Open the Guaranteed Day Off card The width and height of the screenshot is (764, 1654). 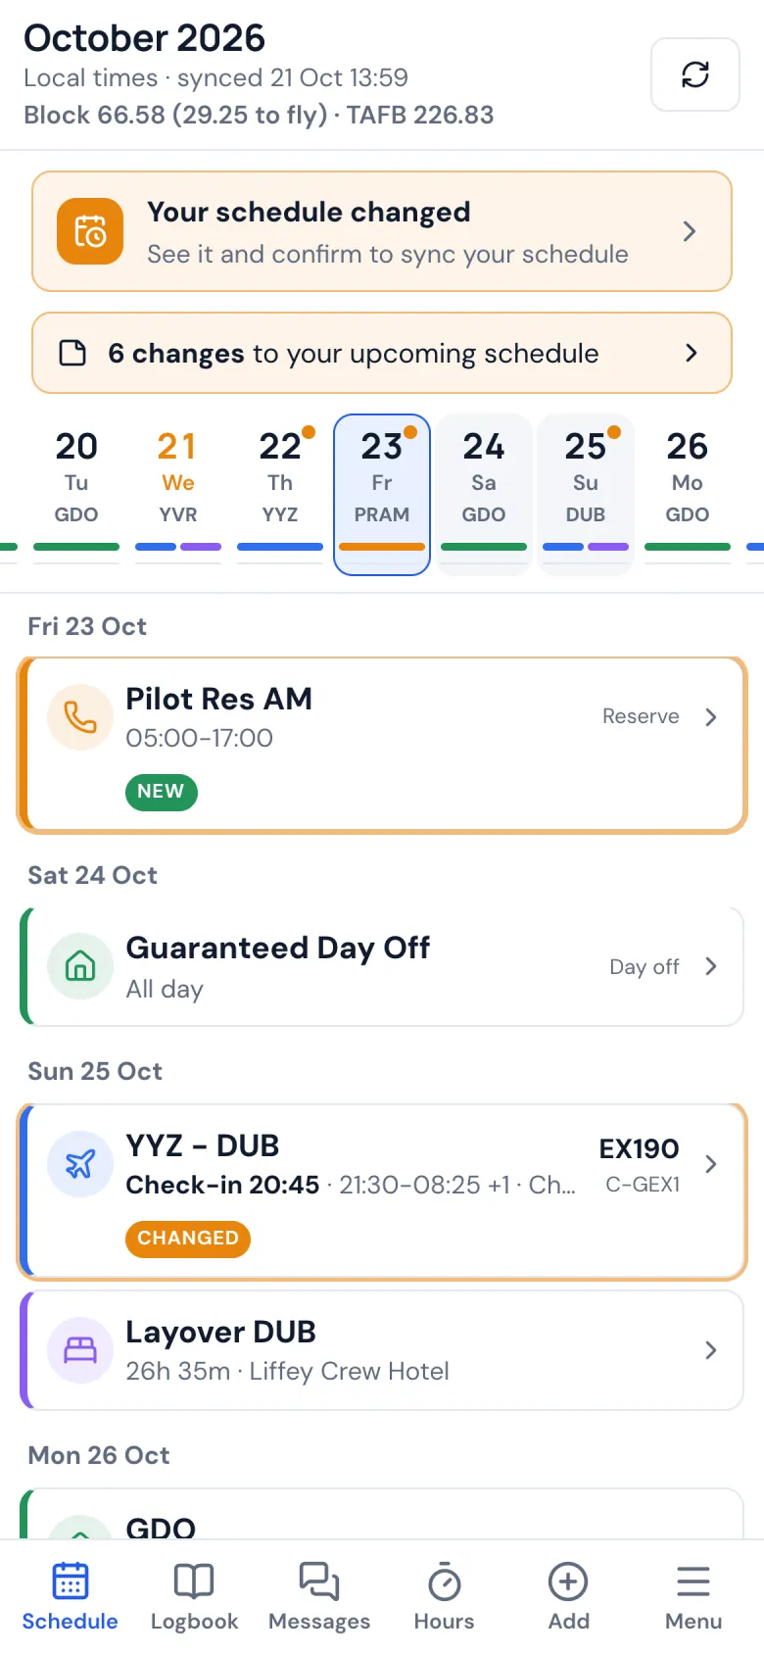pyautogui.click(x=382, y=966)
